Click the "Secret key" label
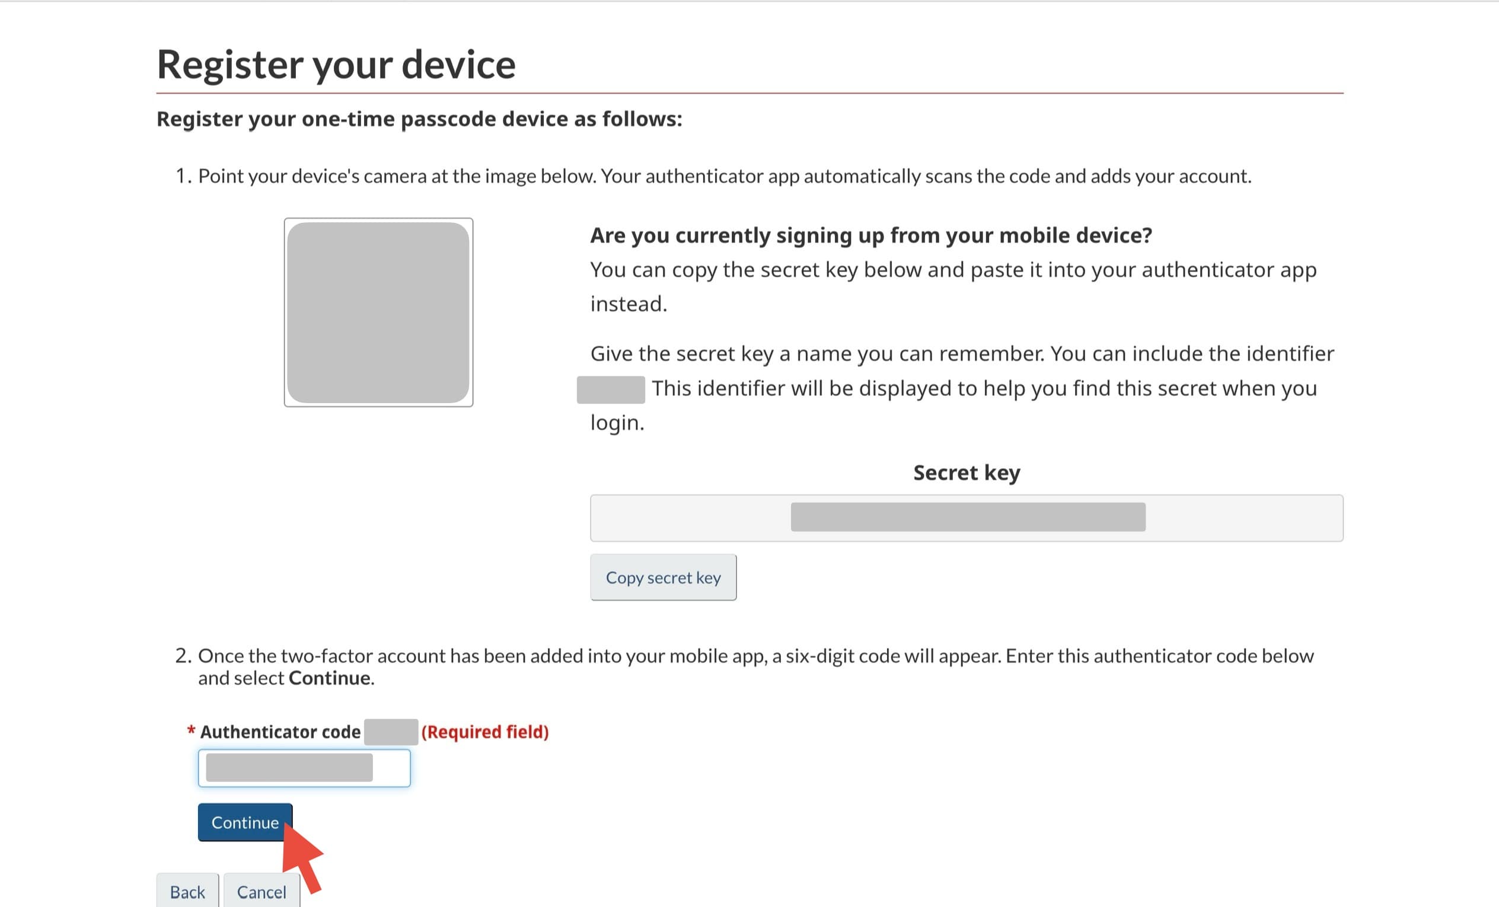The image size is (1499, 907). pyautogui.click(x=966, y=472)
